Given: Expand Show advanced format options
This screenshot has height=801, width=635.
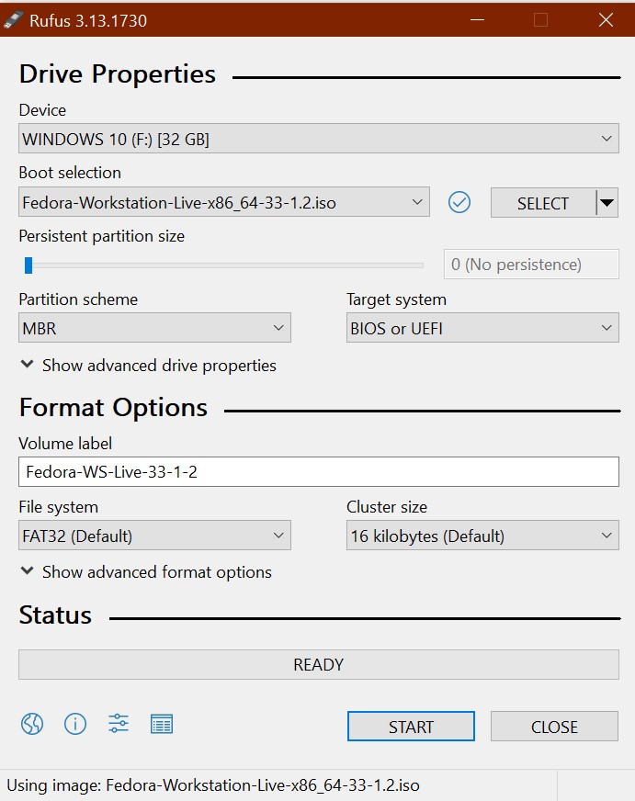Looking at the screenshot, I should [146, 571].
